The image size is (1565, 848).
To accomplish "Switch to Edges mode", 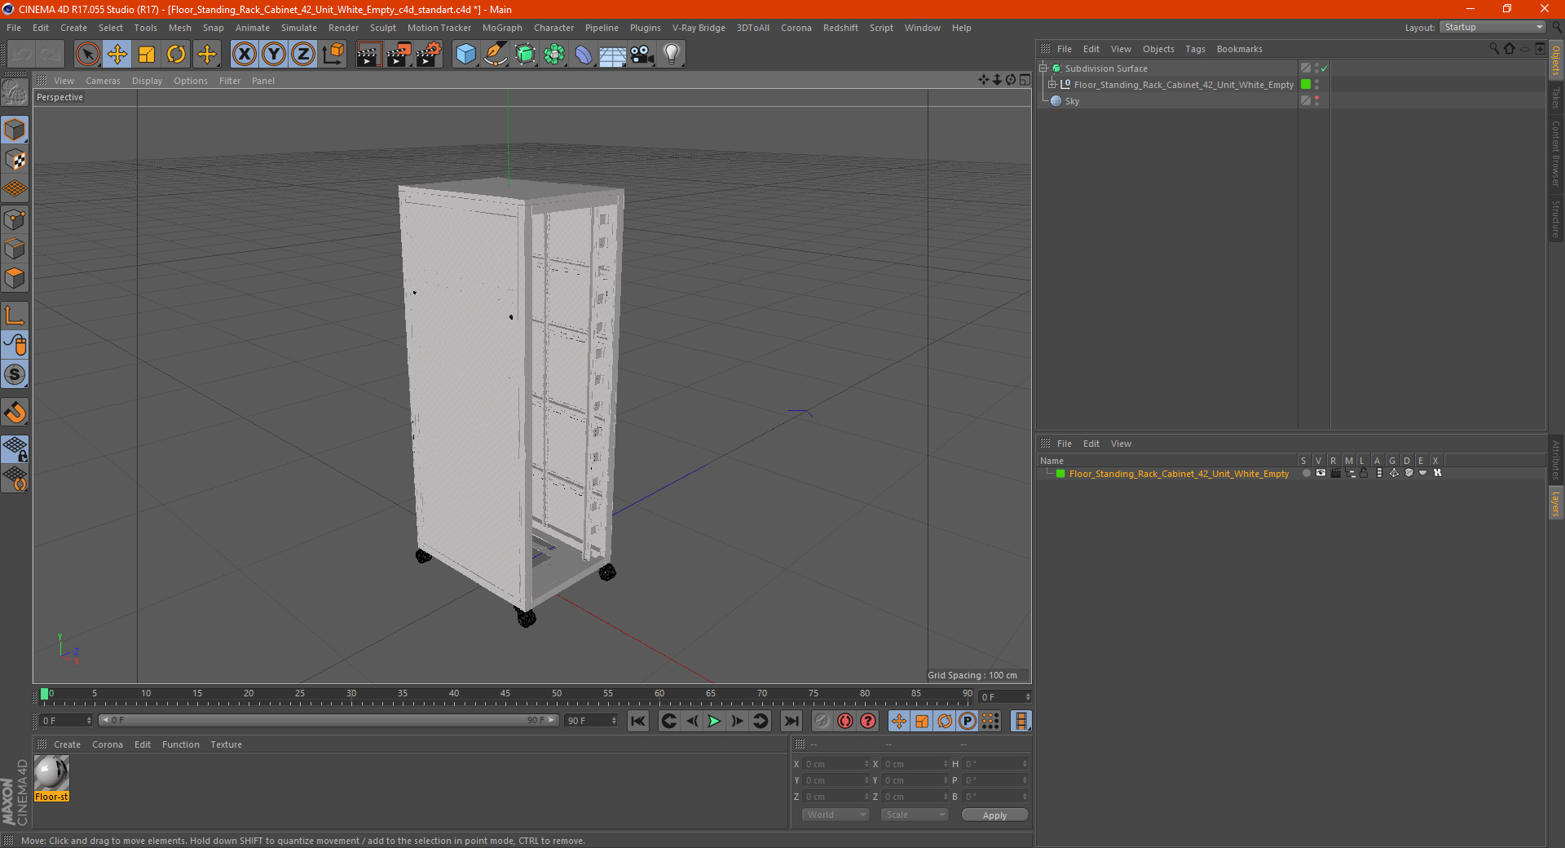I will click(x=15, y=249).
